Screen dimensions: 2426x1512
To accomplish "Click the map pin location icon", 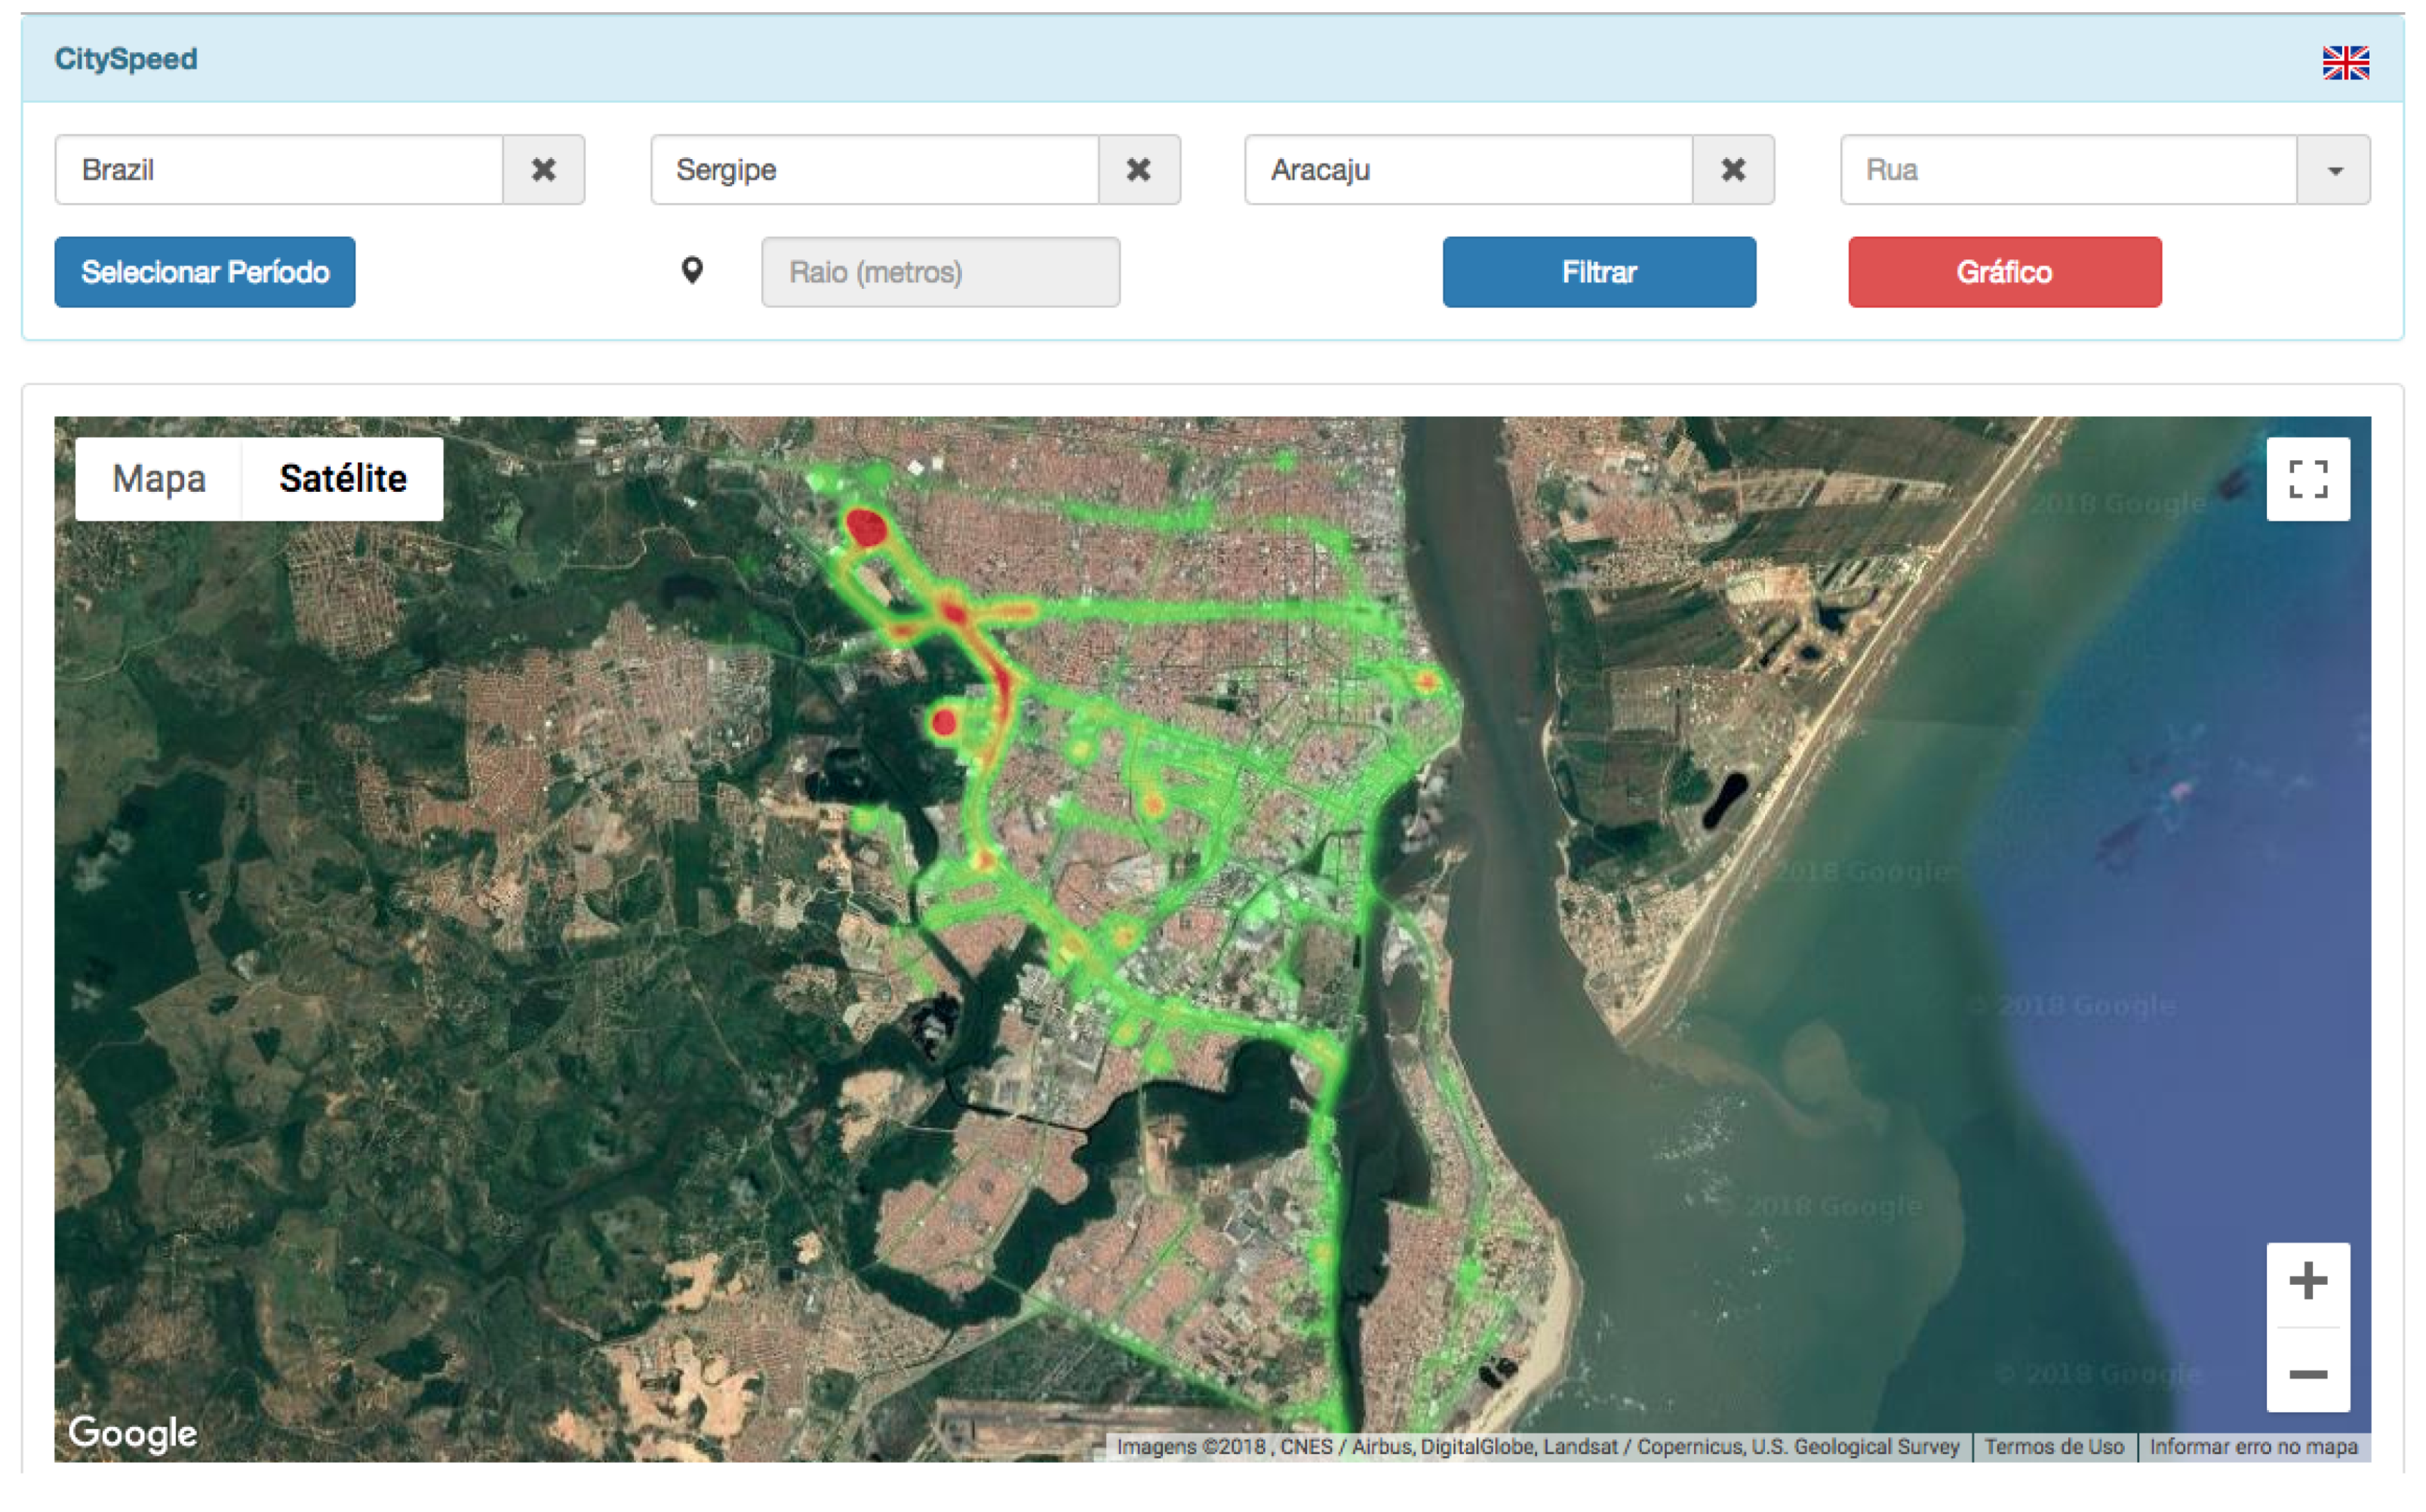I will coord(692,271).
